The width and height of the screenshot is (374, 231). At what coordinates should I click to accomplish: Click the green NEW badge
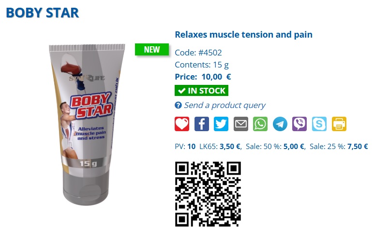tap(152, 50)
